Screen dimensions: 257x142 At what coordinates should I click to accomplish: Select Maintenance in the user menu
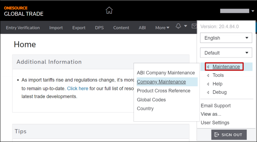[x=226, y=66]
